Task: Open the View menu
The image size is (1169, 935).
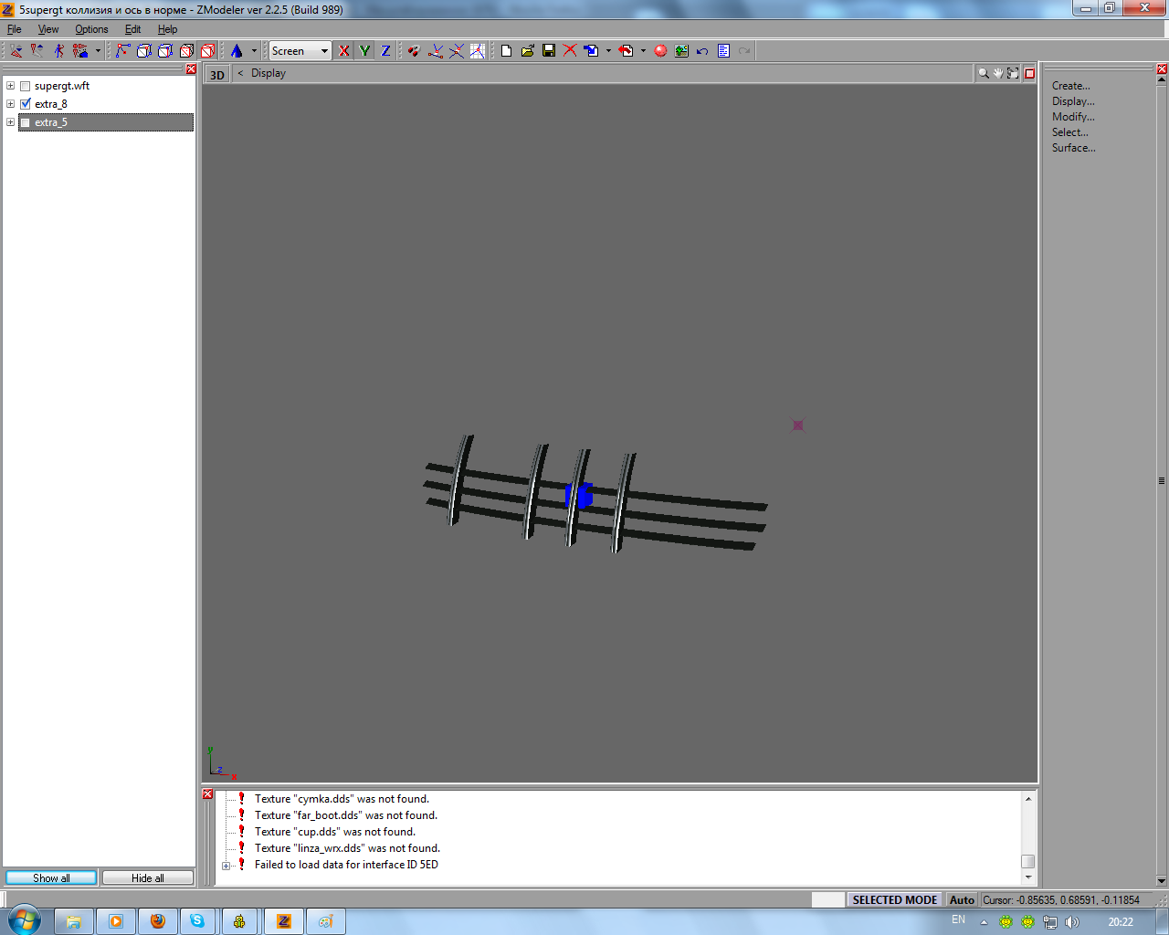Action: (48, 29)
